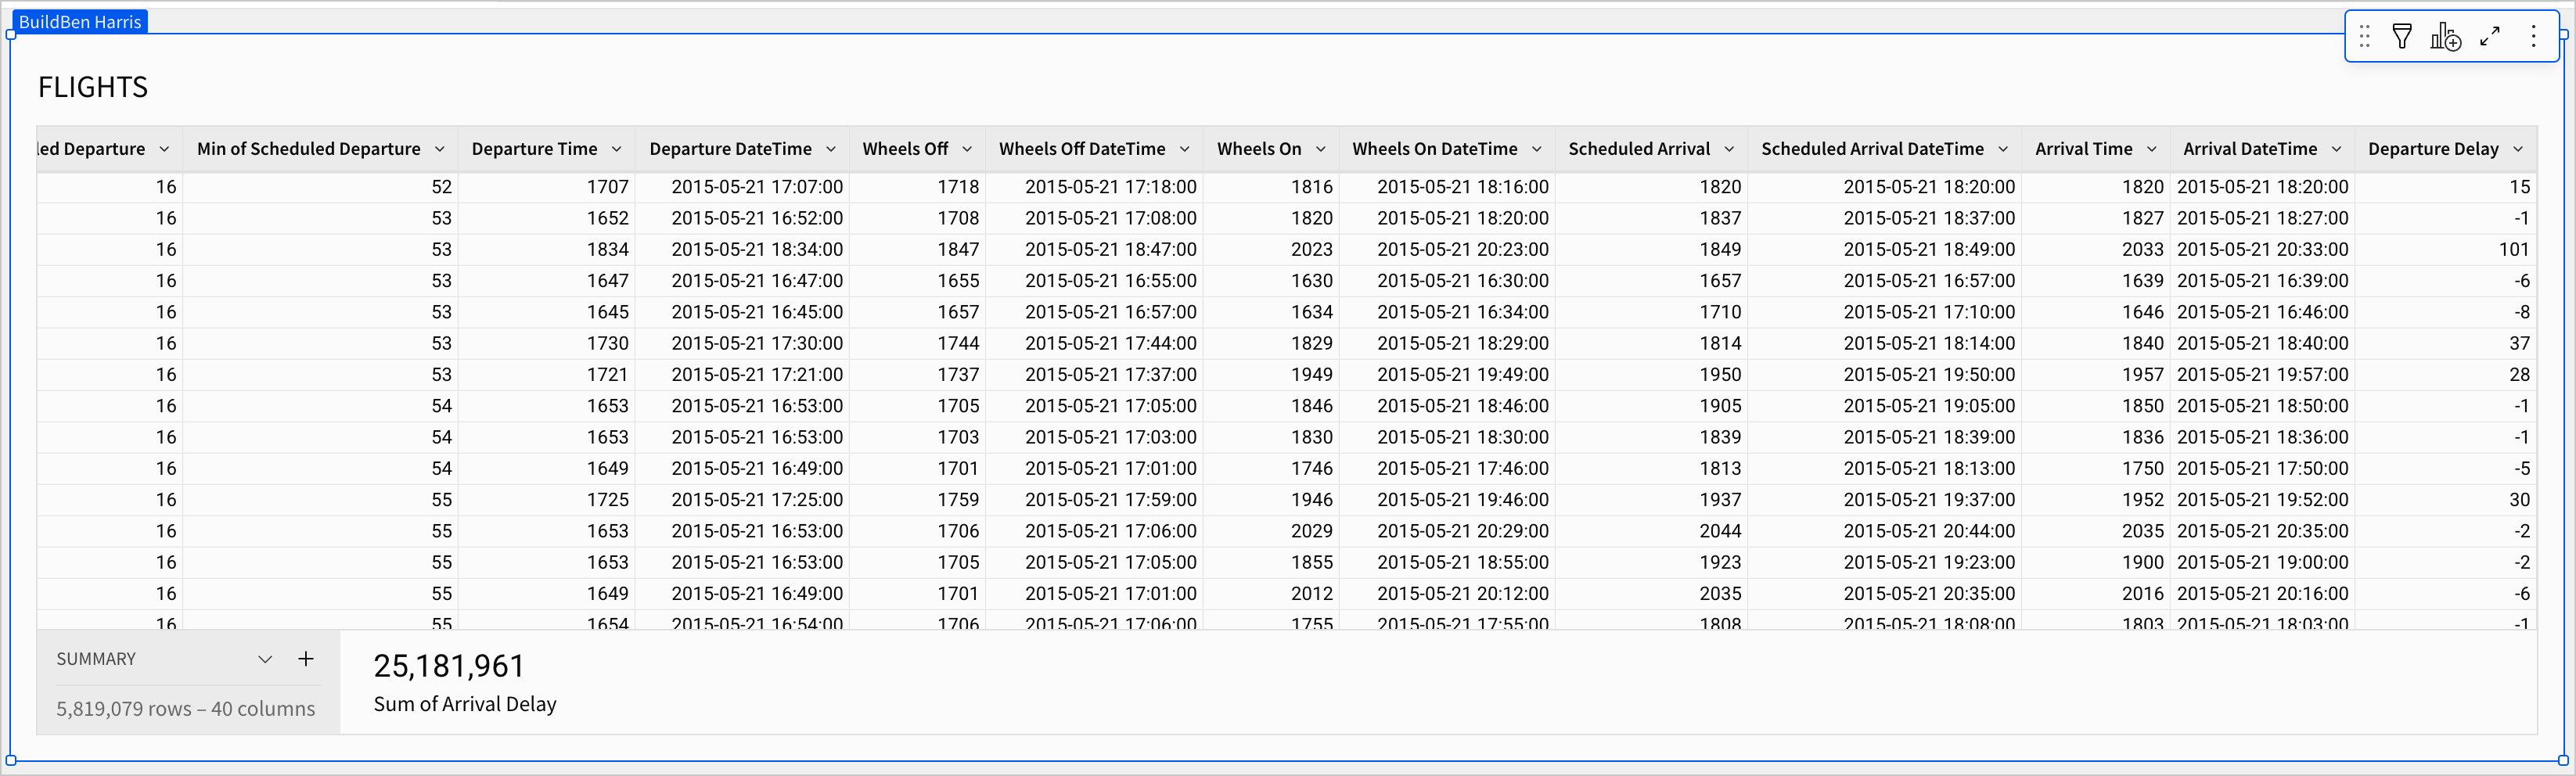Add a summary with the plus icon
The height and width of the screenshot is (776, 2576).
click(306, 659)
